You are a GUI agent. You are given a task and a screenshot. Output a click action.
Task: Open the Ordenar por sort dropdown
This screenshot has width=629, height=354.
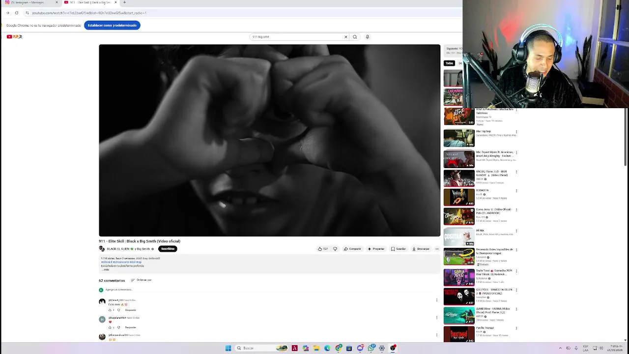141,280
